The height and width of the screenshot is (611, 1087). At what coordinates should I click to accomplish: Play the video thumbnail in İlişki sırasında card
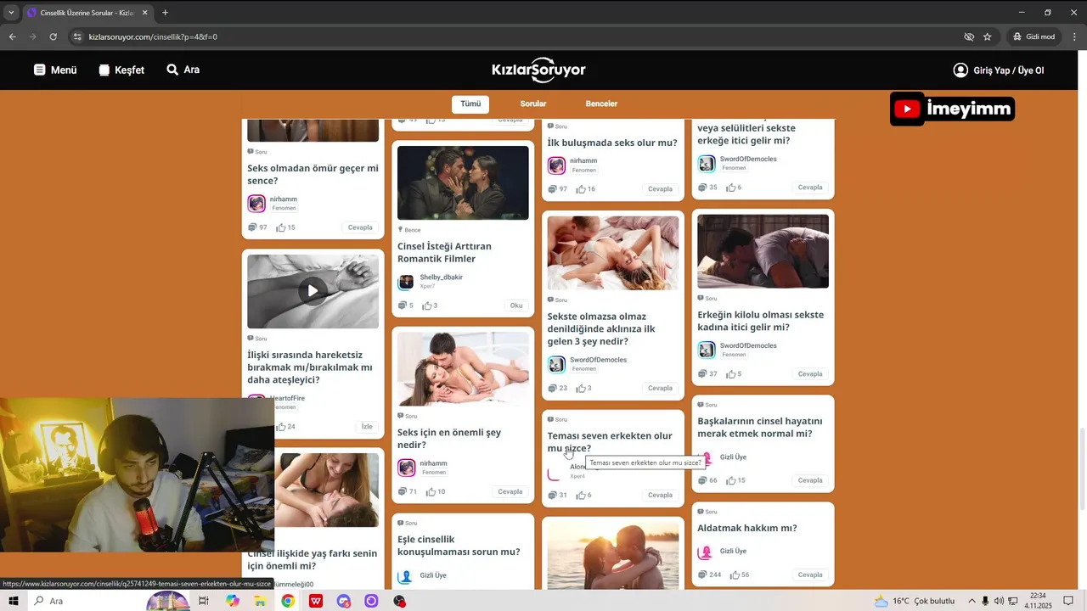[x=313, y=291]
